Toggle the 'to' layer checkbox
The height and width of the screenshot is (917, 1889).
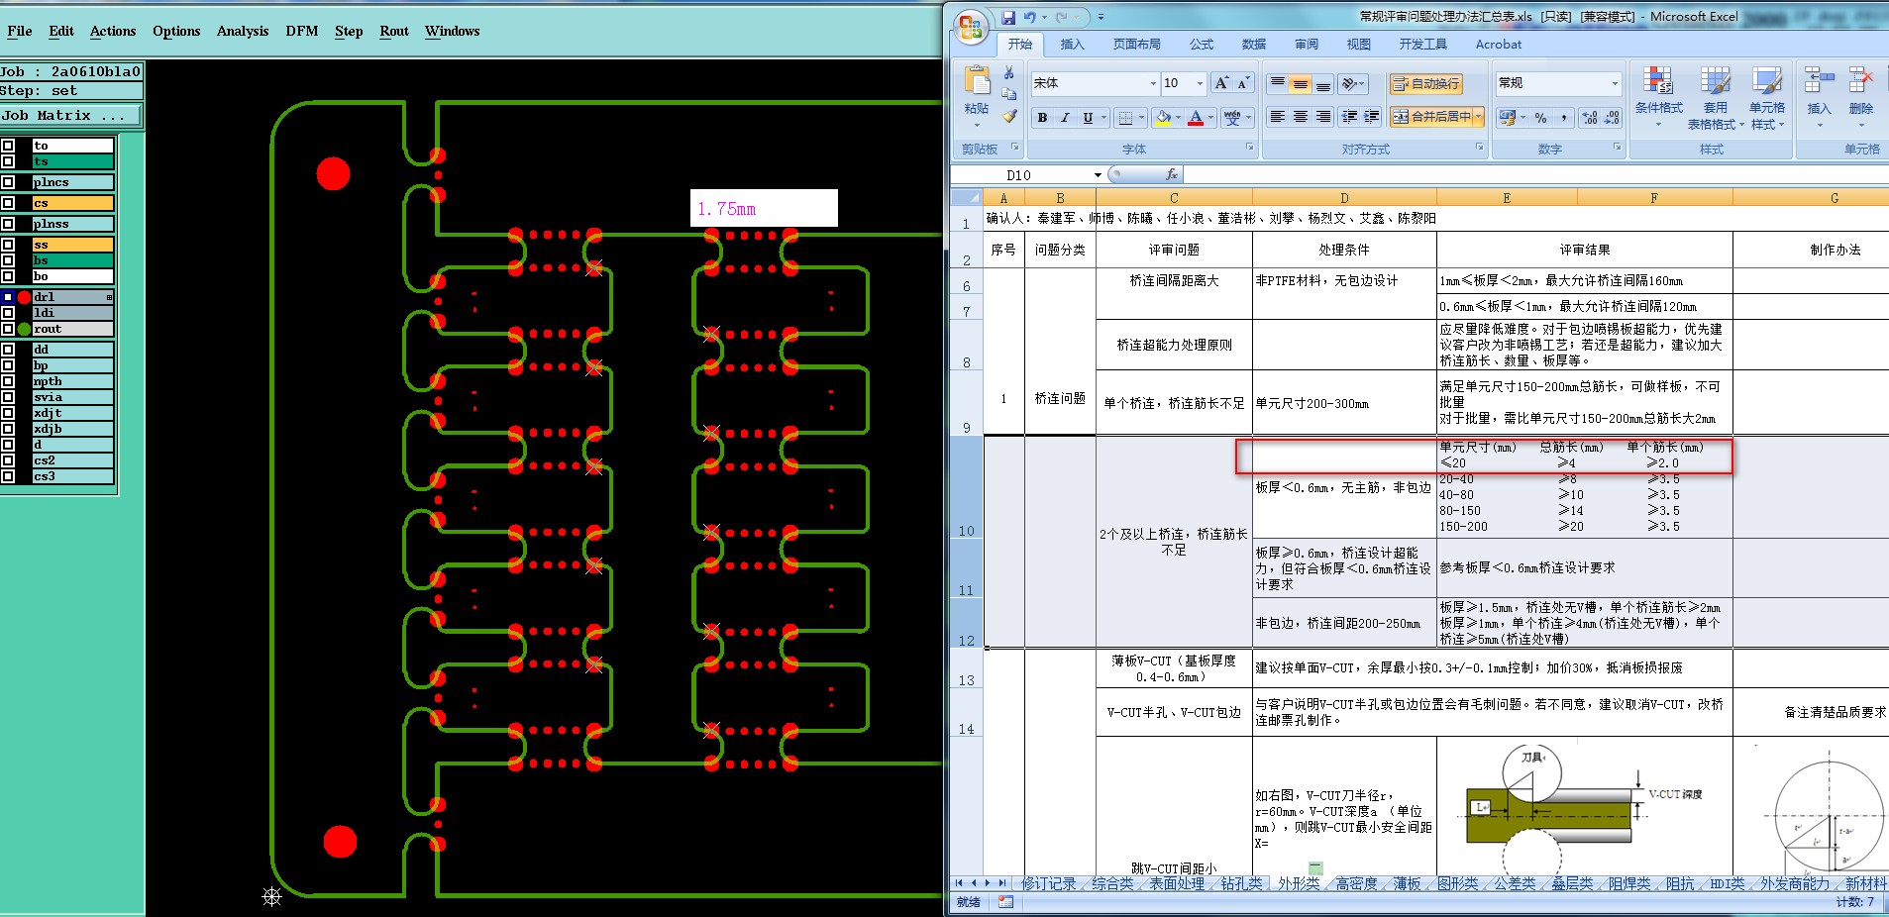click(8, 146)
